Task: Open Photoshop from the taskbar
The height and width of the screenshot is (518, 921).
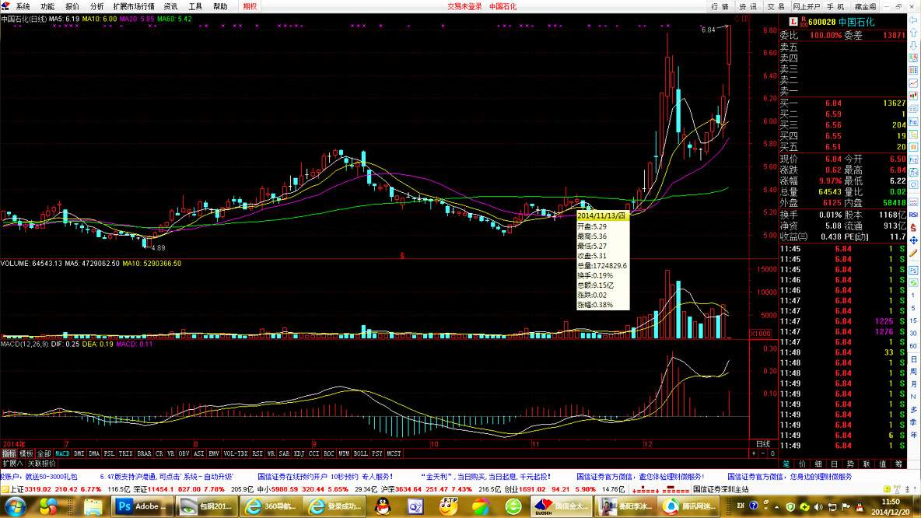Action: pos(141,506)
